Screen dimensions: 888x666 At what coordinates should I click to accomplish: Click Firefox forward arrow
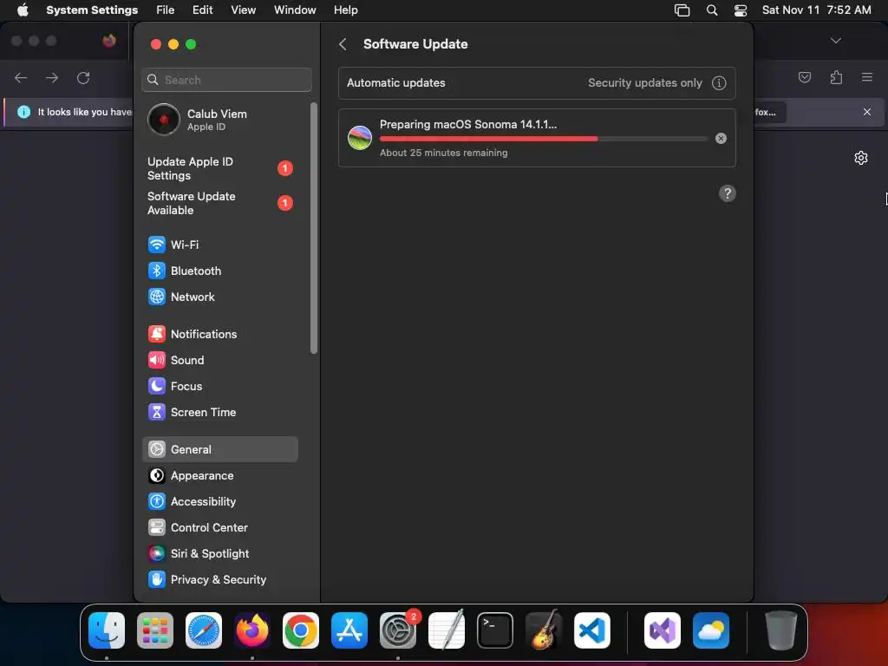(x=52, y=77)
